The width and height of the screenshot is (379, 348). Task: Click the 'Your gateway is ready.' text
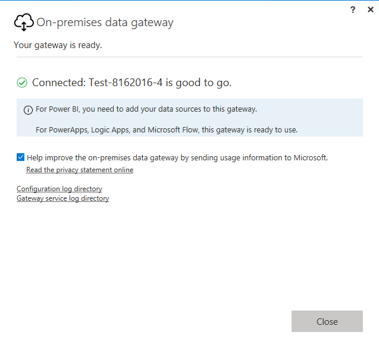pos(58,45)
